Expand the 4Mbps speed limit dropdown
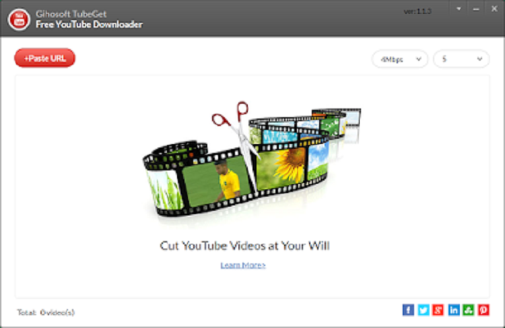 400,59
